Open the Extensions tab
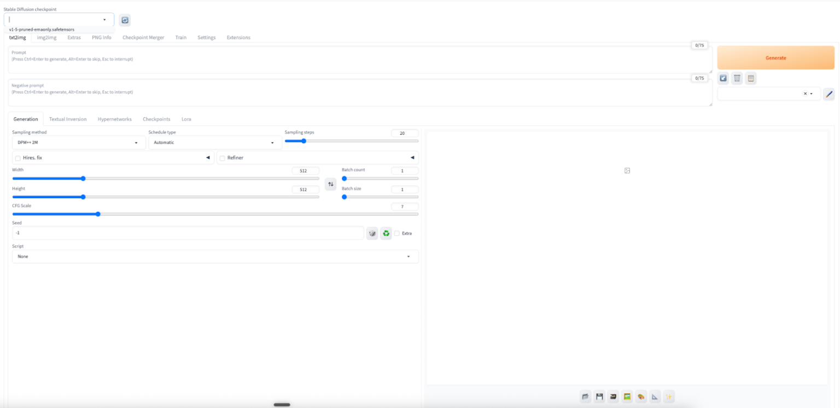The image size is (840, 408). 238,38
